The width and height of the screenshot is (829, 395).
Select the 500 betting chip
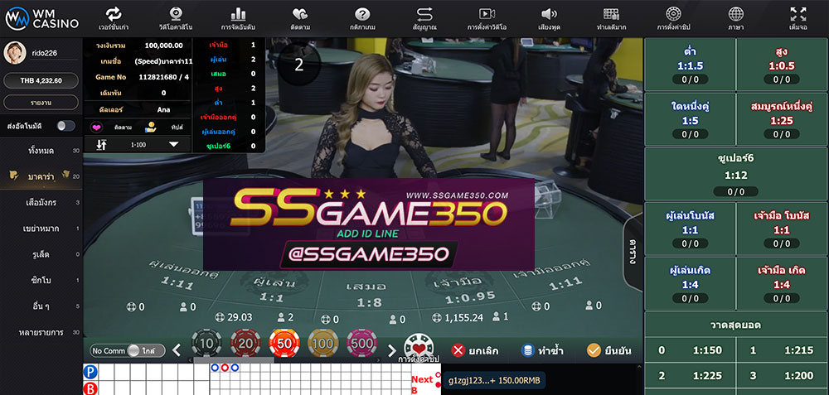click(x=362, y=343)
